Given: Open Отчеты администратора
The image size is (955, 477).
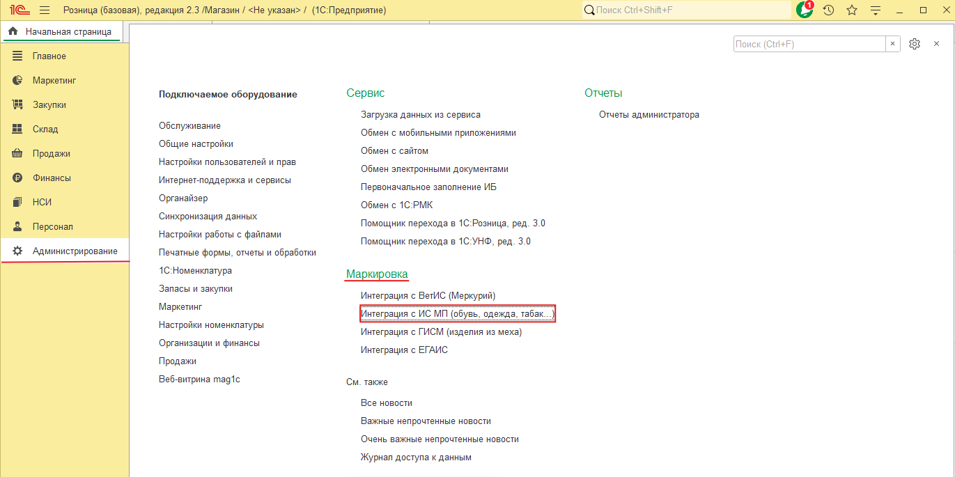Looking at the screenshot, I should 649,115.
